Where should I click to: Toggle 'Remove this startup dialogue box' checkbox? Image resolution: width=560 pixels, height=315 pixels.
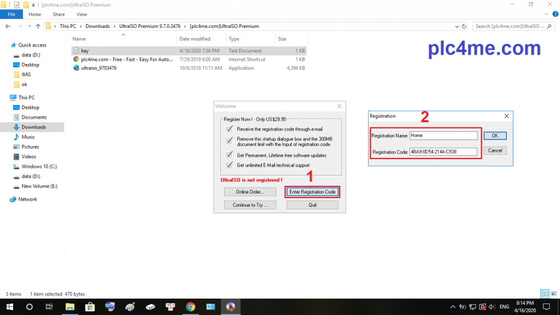coord(229,141)
